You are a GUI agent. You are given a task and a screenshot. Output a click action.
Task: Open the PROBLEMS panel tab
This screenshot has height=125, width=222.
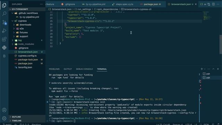point(54,69)
